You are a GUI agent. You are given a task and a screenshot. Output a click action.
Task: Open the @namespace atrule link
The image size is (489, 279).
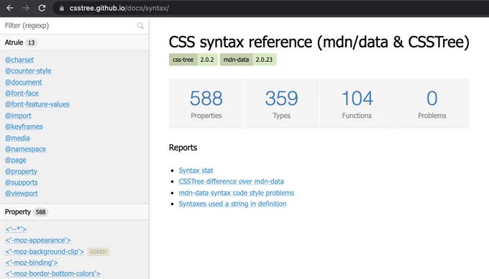coord(26,150)
